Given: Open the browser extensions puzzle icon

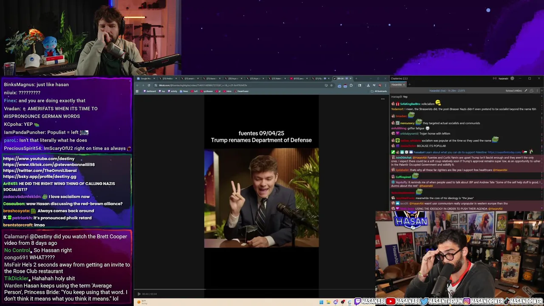Looking at the screenshot, I should click(351, 85).
